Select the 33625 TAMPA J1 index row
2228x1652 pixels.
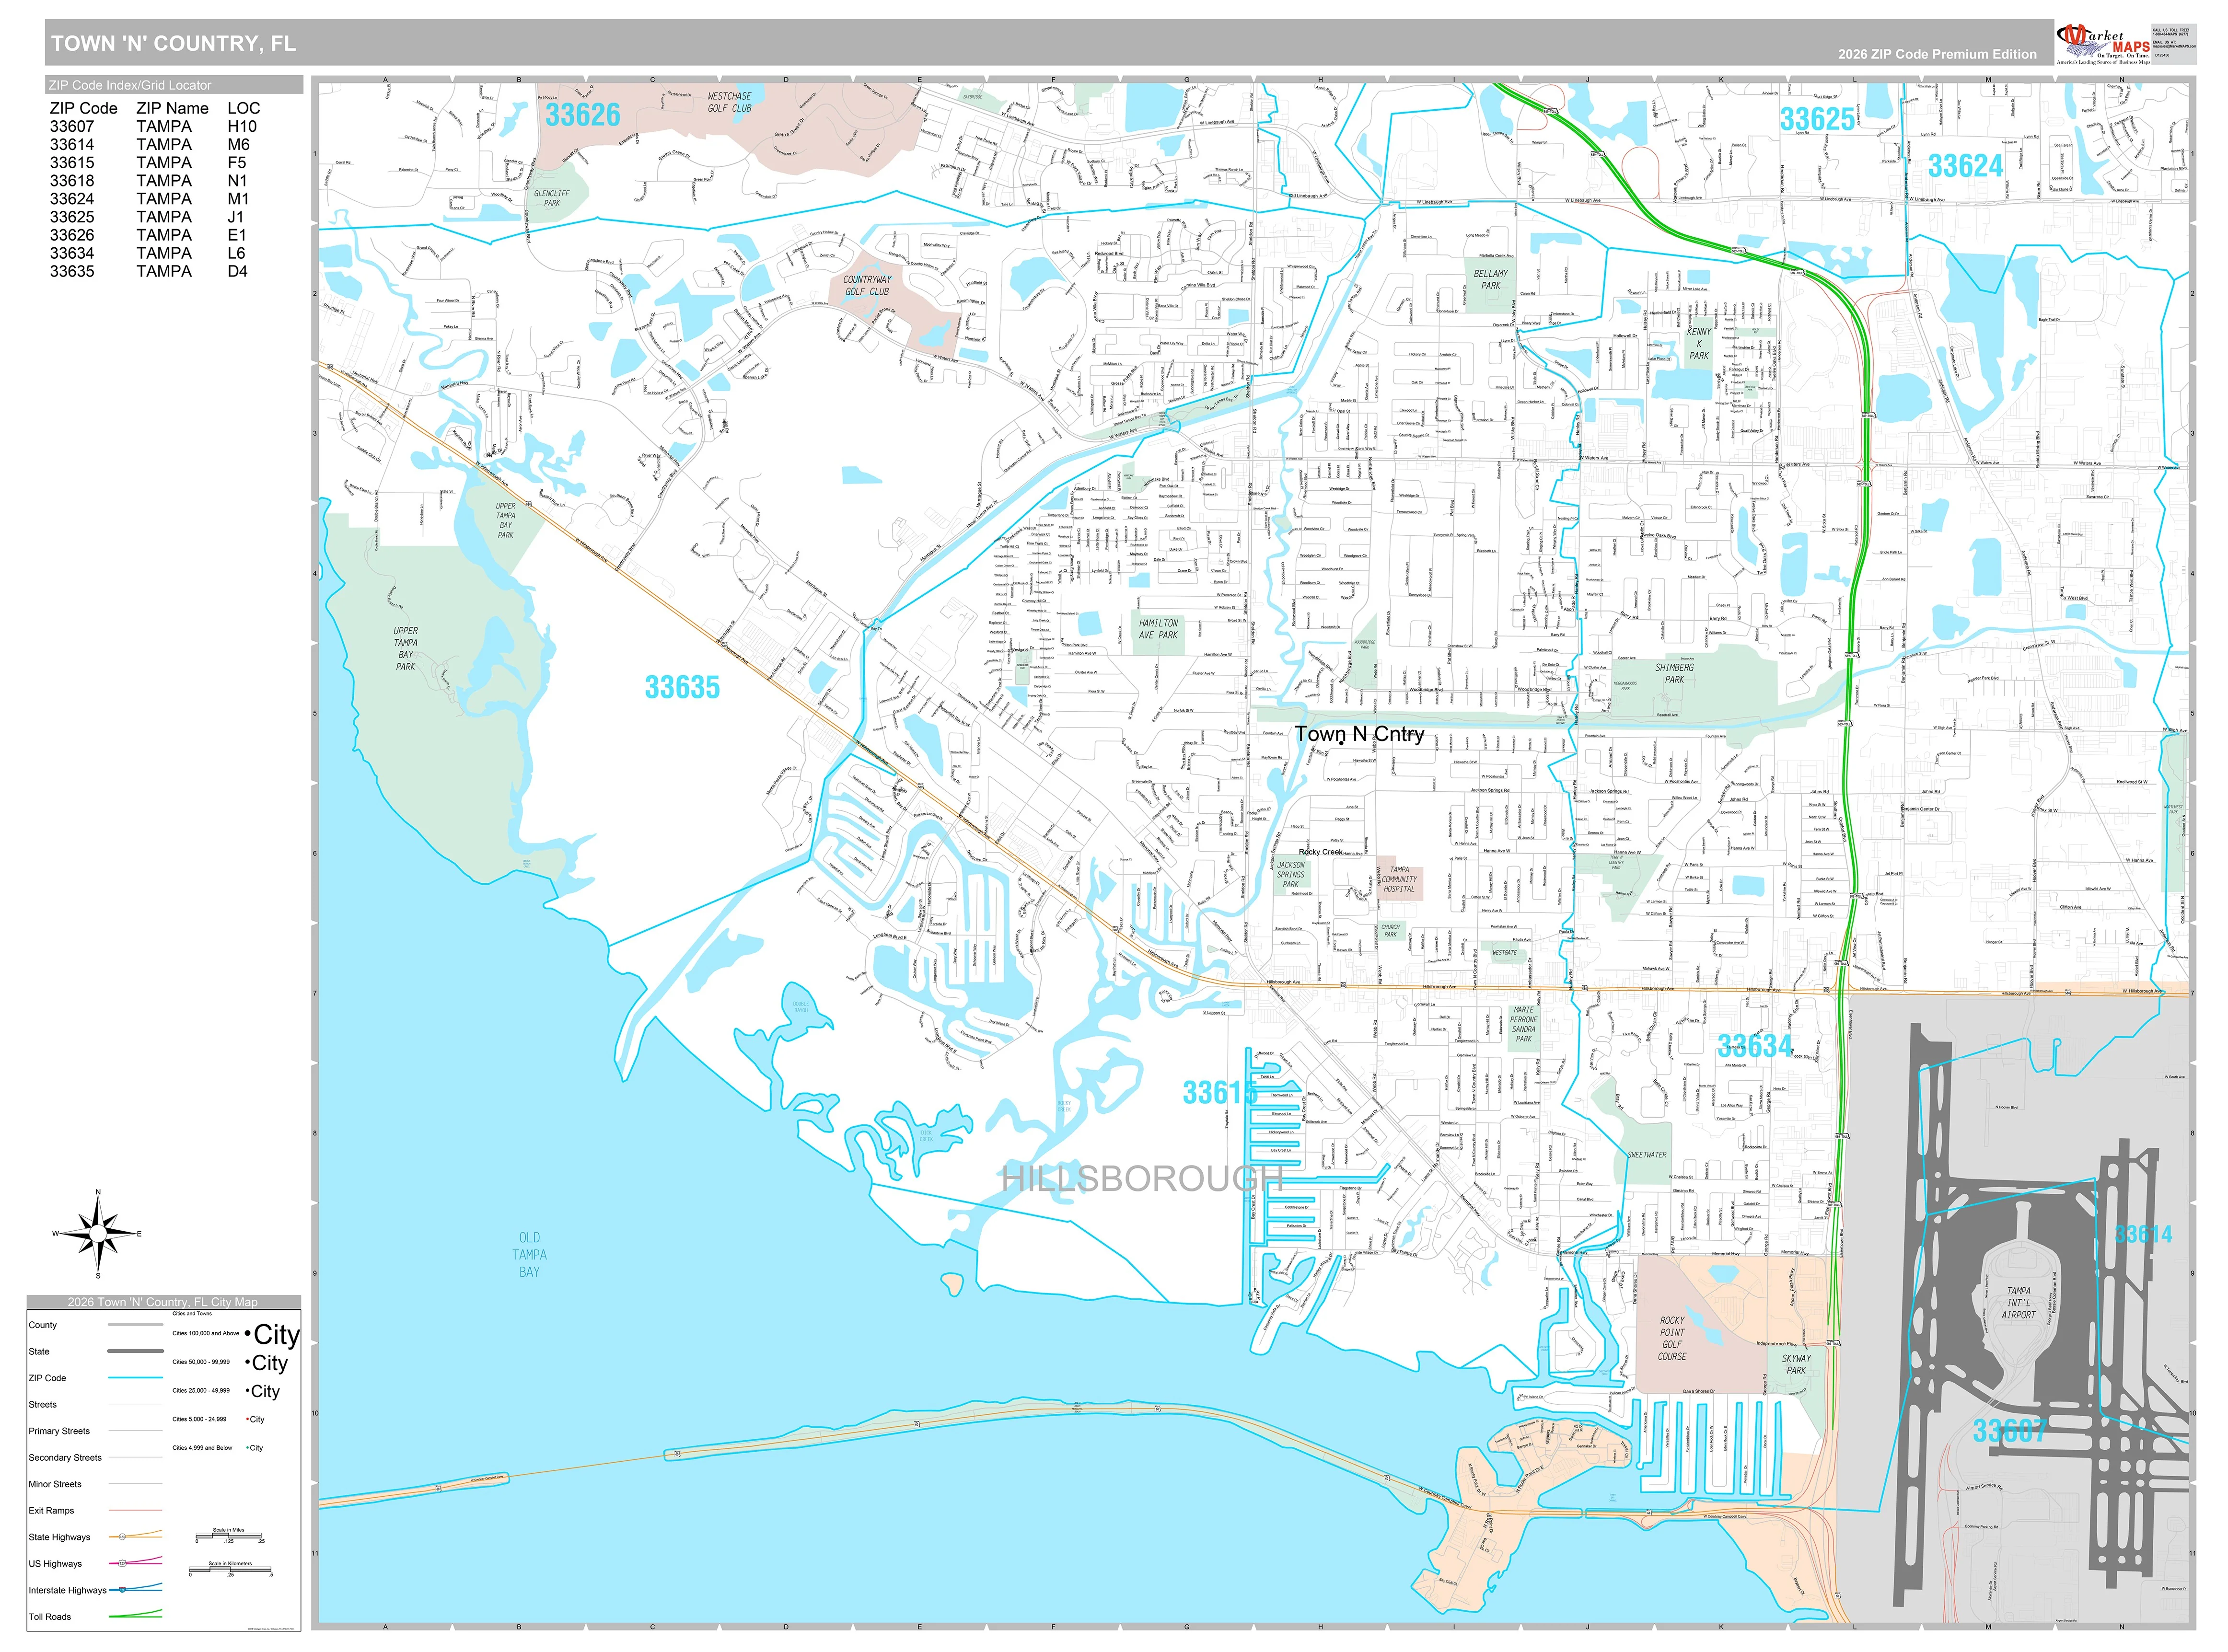point(147,216)
